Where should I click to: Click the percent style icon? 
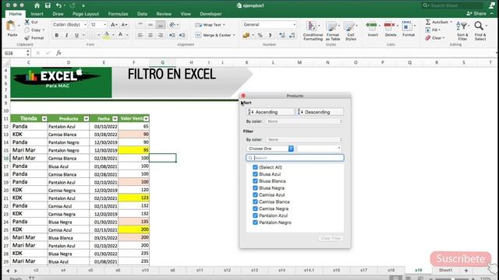(260, 35)
